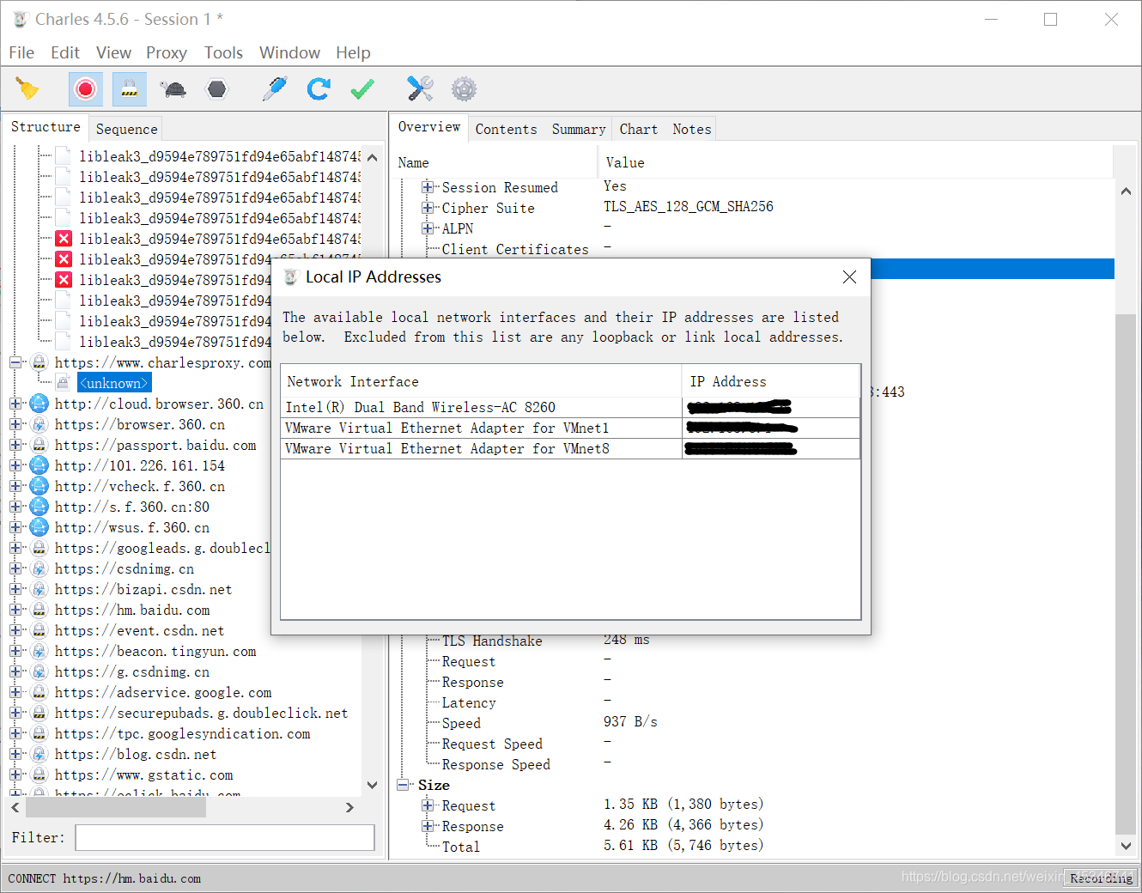Select Intel(R) Dual Band Wireless-AC 8260 row
Screen dimensions: 1142x893
(x=570, y=407)
